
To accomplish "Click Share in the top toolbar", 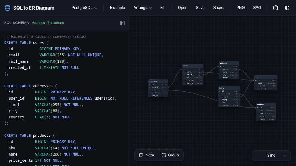I will 218,8.
